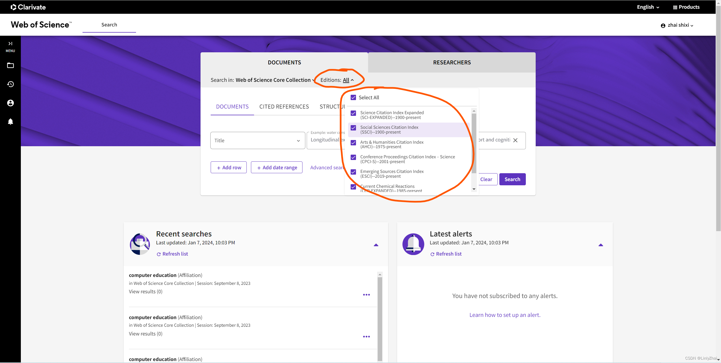Toggle the Select All checkbox
721x363 pixels.
pyautogui.click(x=353, y=98)
